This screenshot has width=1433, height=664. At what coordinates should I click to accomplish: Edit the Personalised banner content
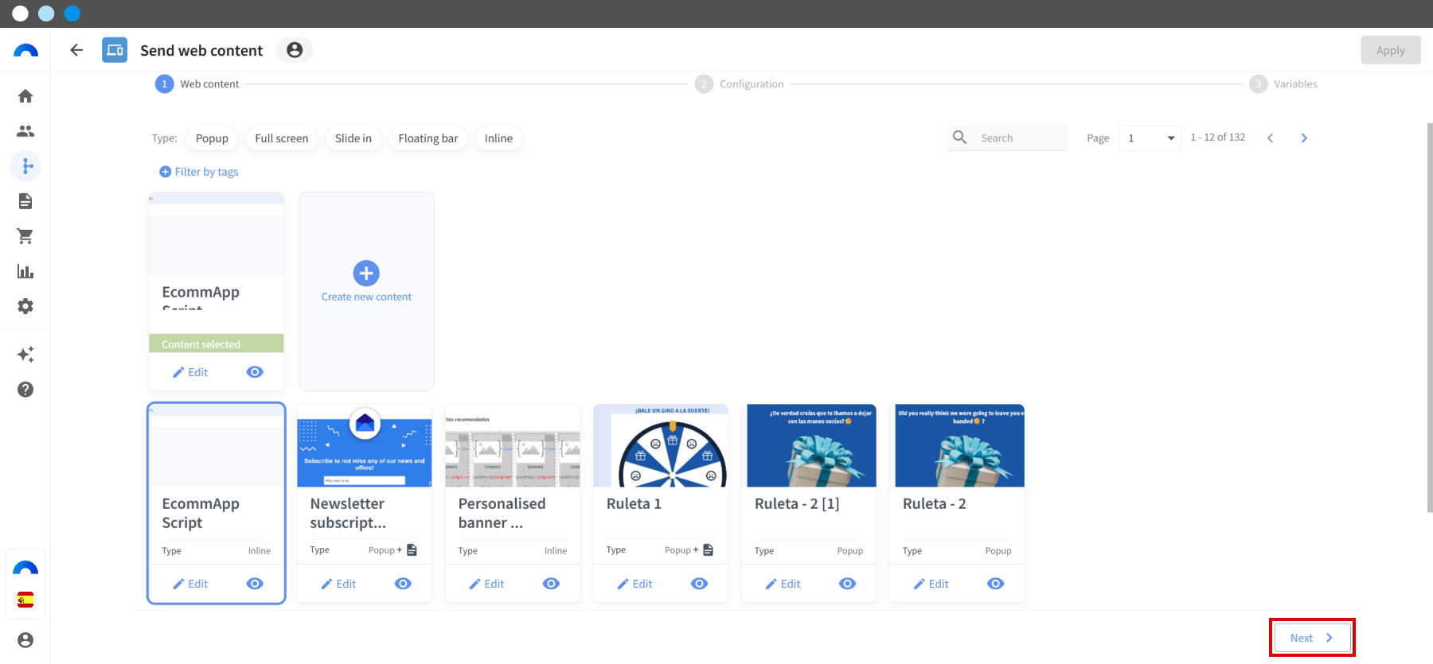[487, 584]
